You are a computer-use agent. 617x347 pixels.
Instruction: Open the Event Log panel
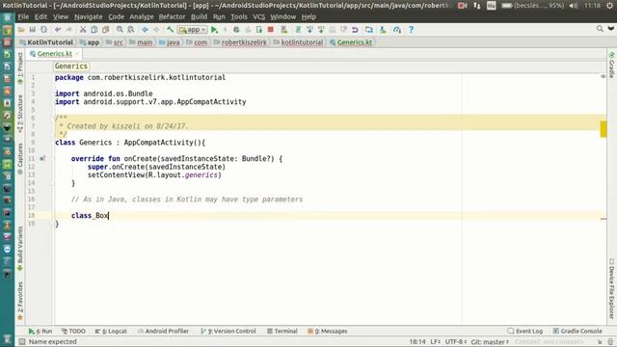point(524,332)
